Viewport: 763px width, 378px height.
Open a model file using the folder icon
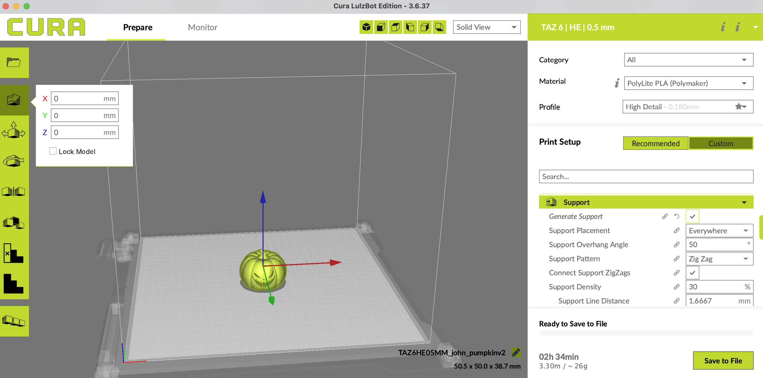tap(14, 62)
